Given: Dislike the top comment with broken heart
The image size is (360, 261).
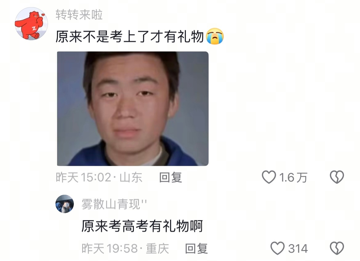Looking at the screenshot, I should pos(337,177).
